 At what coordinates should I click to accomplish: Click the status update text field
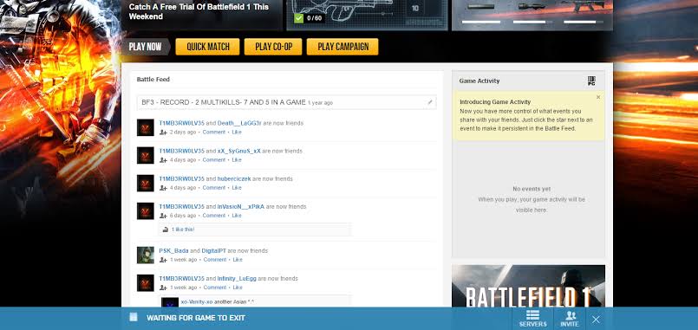click(x=286, y=102)
